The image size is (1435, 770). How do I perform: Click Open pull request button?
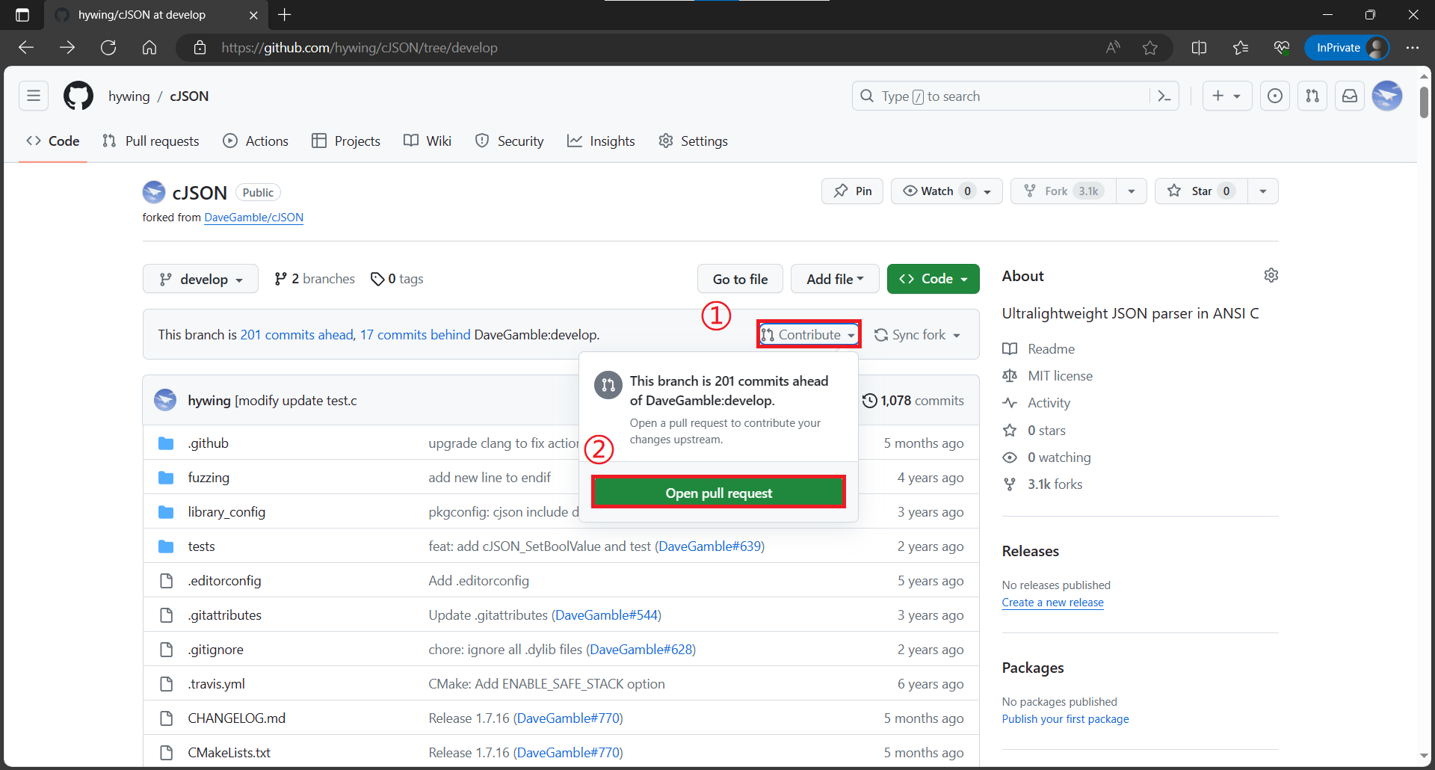(718, 492)
